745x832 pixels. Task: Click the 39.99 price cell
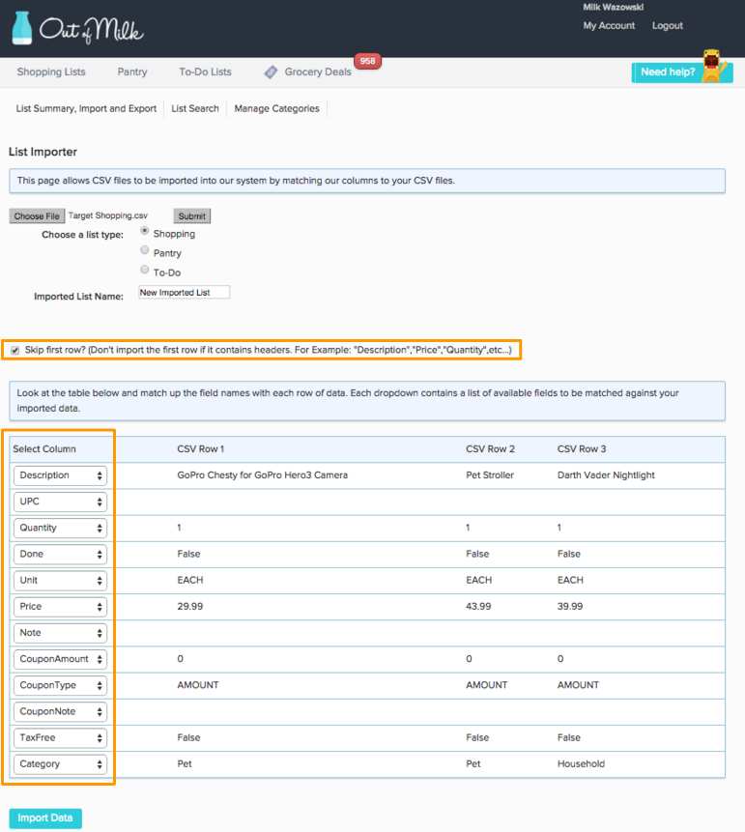pyautogui.click(x=570, y=606)
